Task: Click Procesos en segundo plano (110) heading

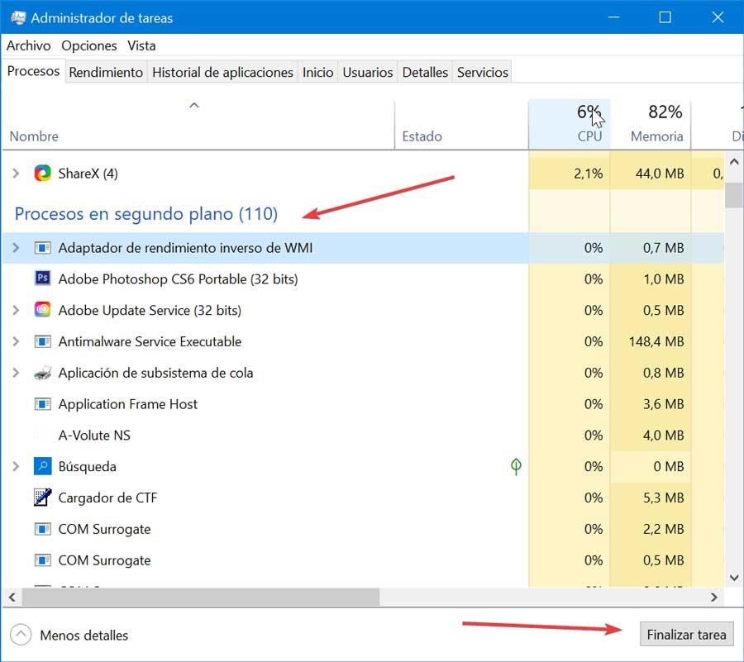Action: (146, 214)
